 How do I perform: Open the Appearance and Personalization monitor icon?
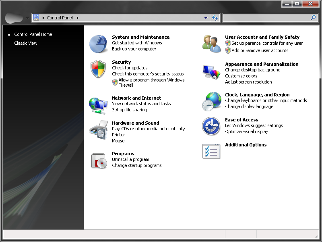211,71
